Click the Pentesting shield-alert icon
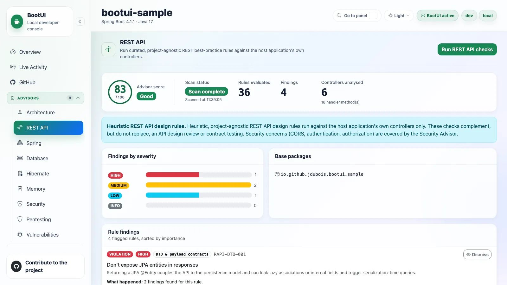This screenshot has width=507, height=285. [x=20, y=219]
